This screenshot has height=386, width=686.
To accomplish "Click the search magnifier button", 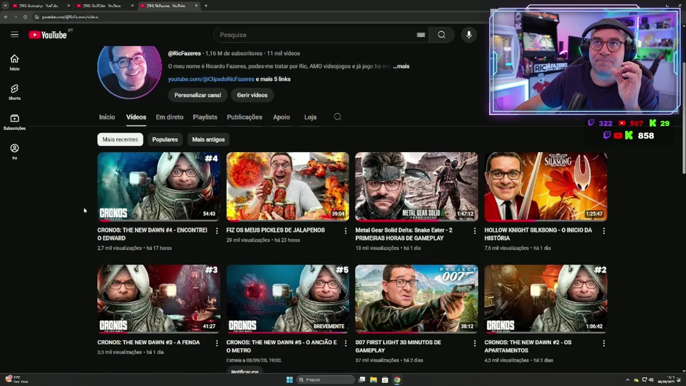I will 442,35.
